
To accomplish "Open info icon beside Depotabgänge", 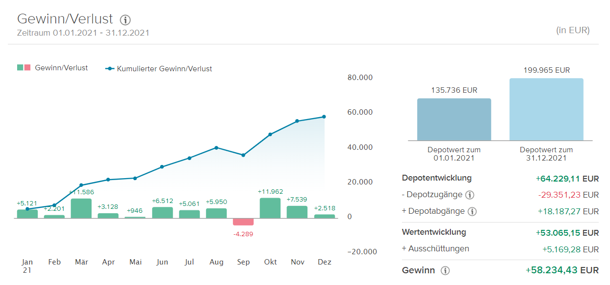I will click(472, 212).
